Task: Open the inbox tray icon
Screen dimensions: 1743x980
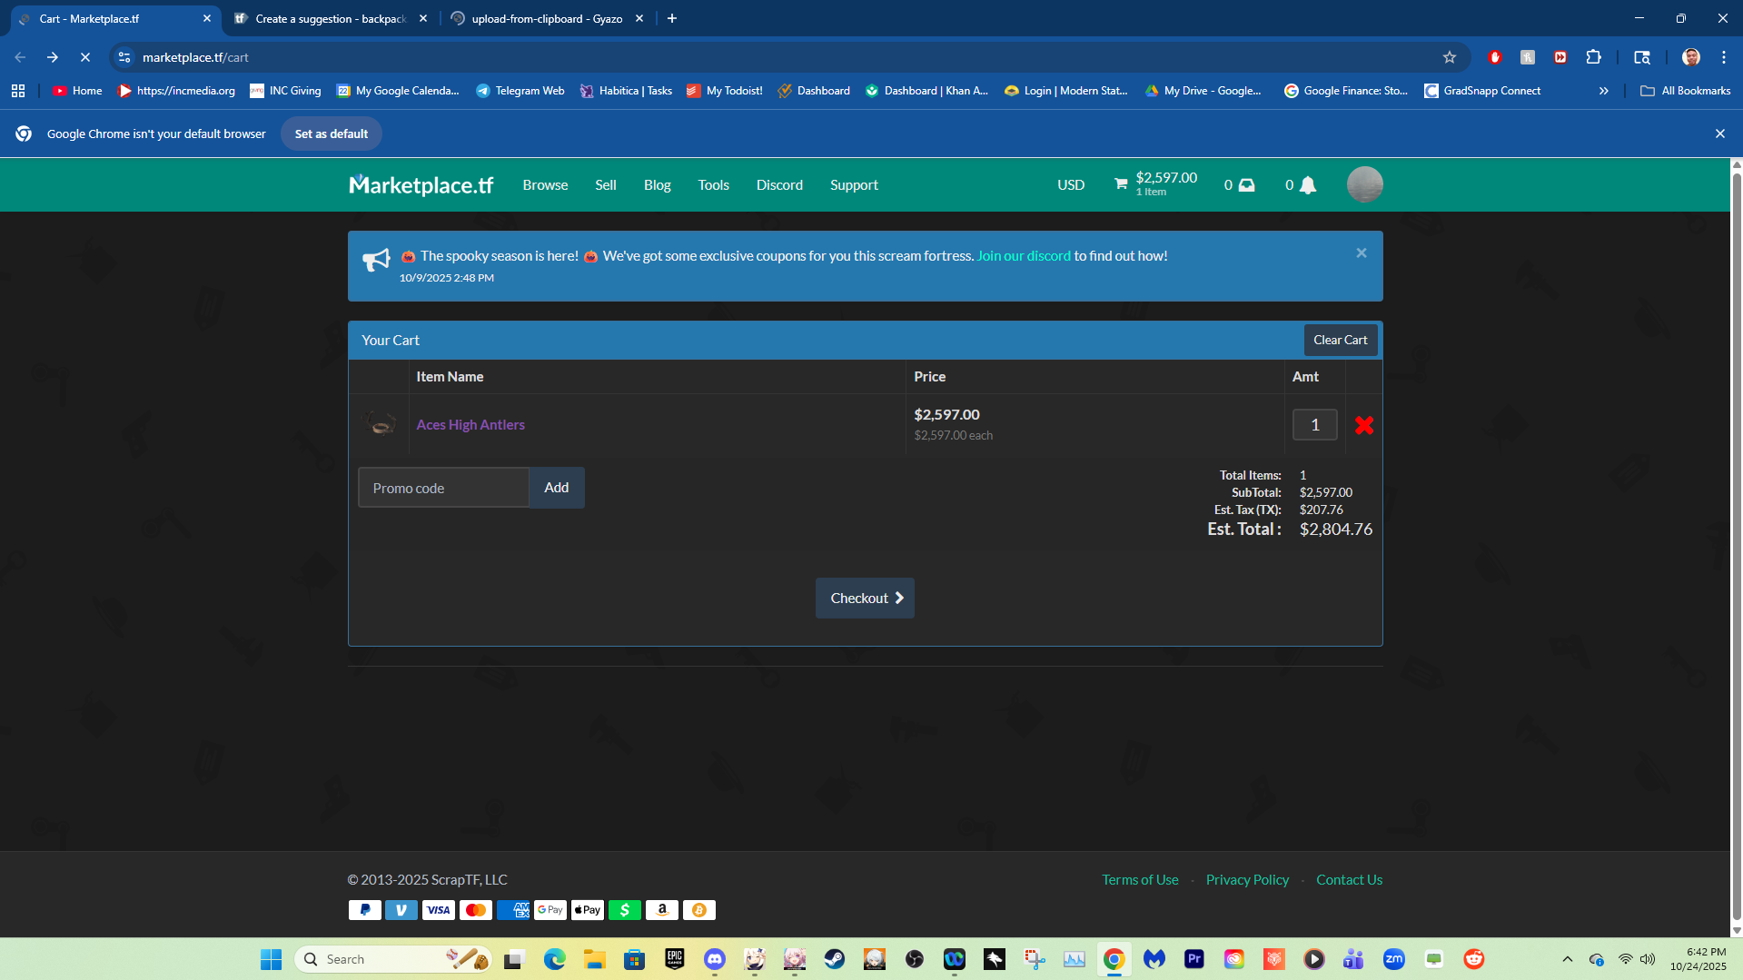Action: pos(1247,185)
